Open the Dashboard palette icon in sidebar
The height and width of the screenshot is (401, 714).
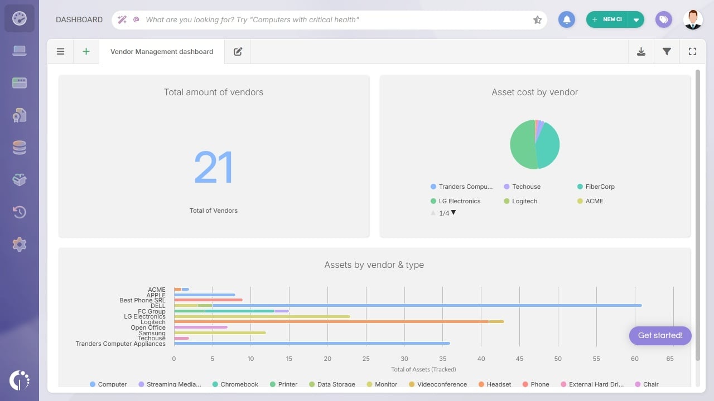pyautogui.click(x=20, y=18)
